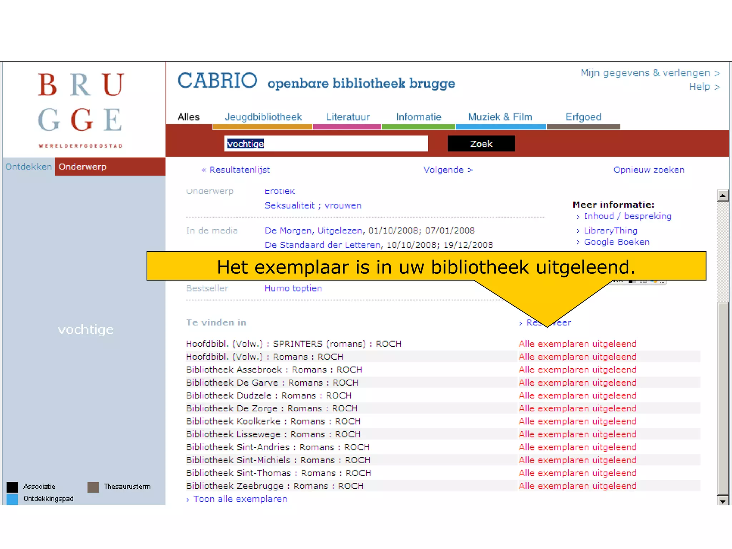Click Opnieuw zoeken link
Screen dimensions: 732x549
pyautogui.click(x=649, y=170)
